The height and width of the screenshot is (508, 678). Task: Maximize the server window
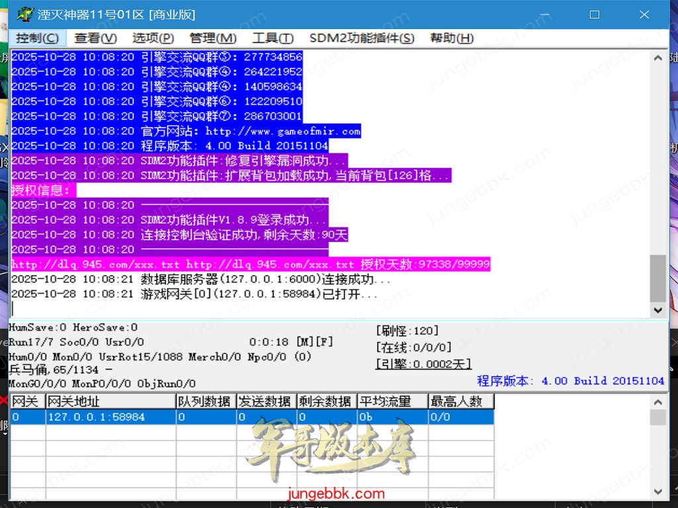tap(594, 14)
